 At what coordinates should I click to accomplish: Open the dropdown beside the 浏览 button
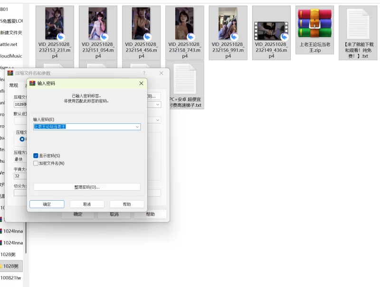[158, 104]
